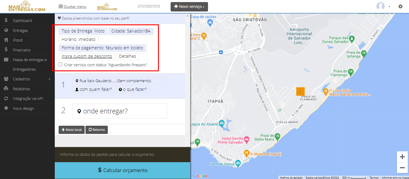Click the metro station icon on map
The width and height of the screenshot is (409, 179).
click(221, 52)
